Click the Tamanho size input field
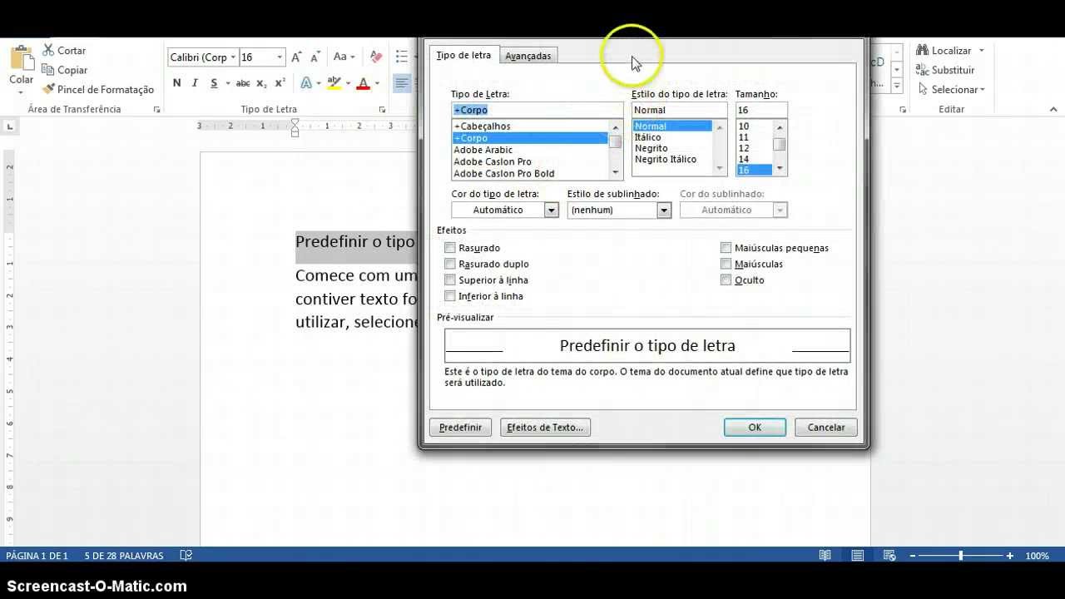The image size is (1065, 599). [x=760, y=110]
